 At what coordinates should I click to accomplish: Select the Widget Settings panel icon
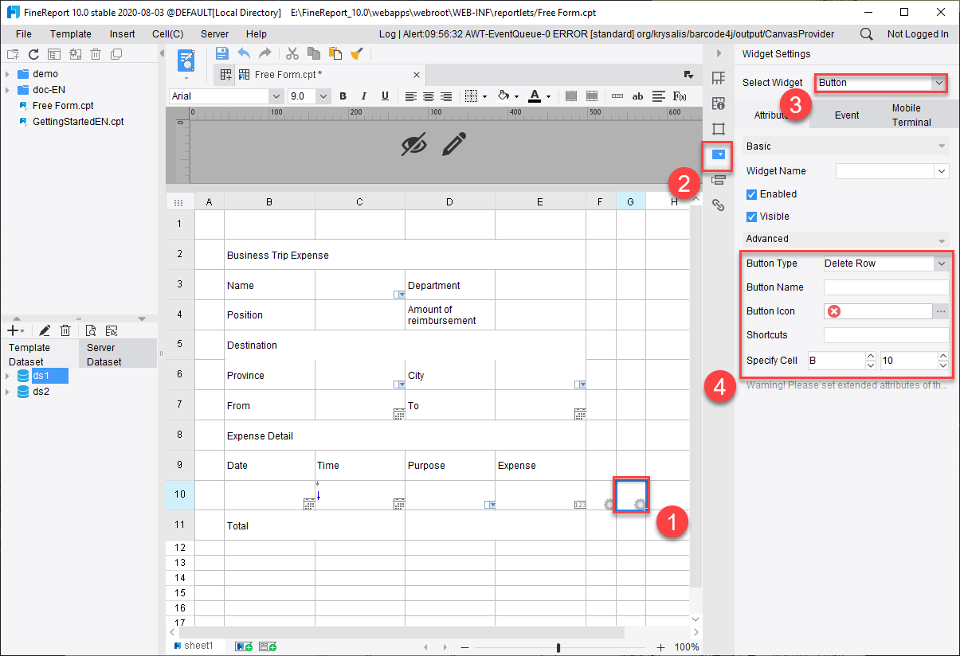[718, 157]
